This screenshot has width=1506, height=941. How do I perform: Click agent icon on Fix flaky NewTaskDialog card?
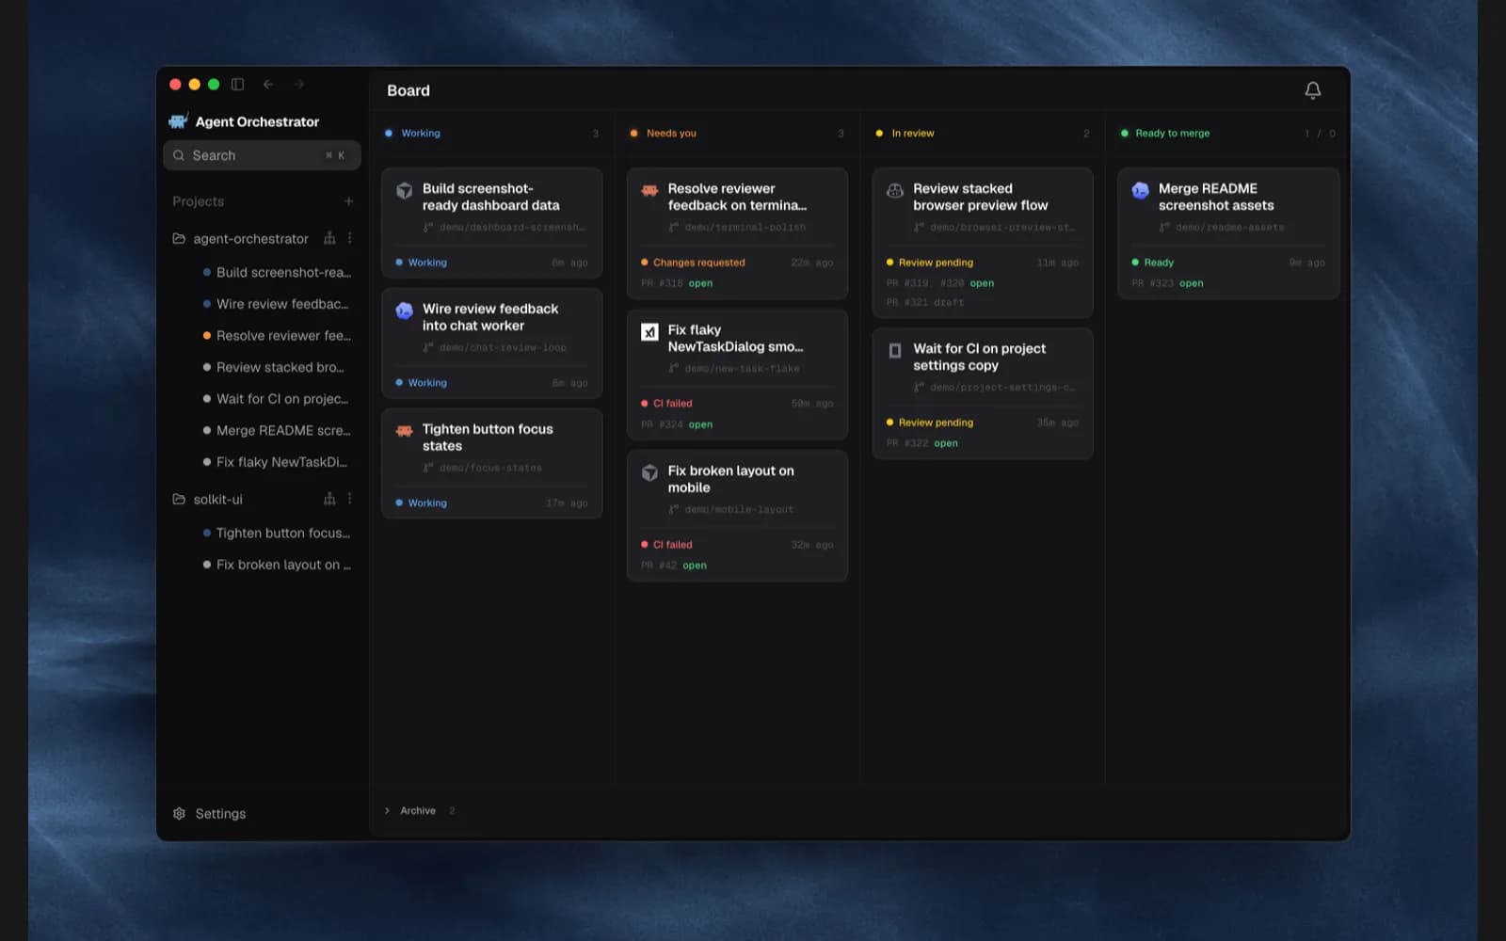coord(649,332)
